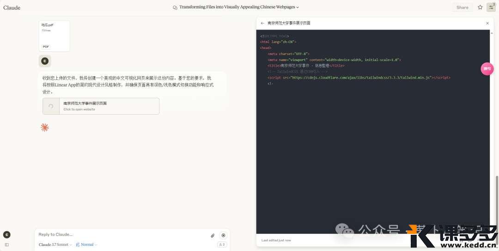Open account avatar at bottom left
499x251 pixels.
(x=6, y=235)
